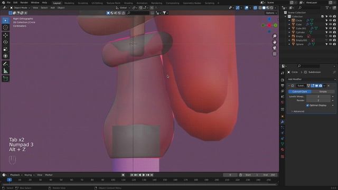Open the Output properties tab icon
338x190 pixels.
pos(283,85)
